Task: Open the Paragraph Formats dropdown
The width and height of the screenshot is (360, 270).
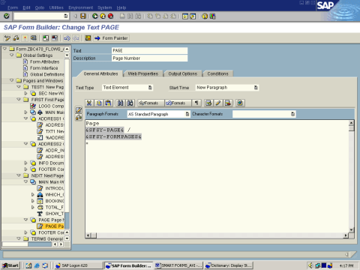Action: point(187,114)
